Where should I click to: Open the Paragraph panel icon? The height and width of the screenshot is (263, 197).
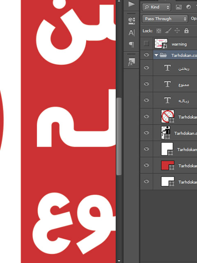pyautogui.click(x=131, y=44)
